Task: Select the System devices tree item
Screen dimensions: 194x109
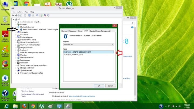Action: click(x=26, y=70)
